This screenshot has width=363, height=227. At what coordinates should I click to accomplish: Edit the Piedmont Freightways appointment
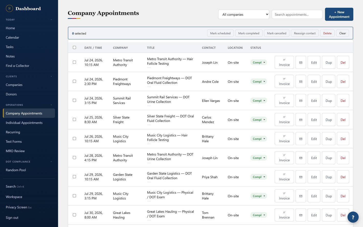[x=314, y=82]
